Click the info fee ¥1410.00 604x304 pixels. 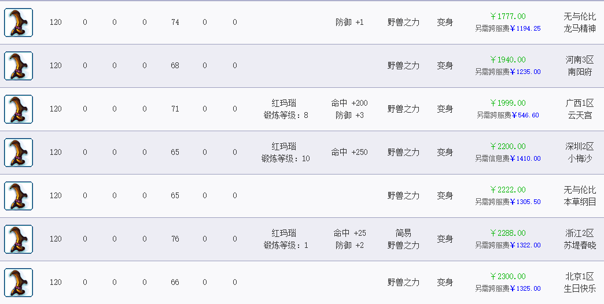point(525,158)
